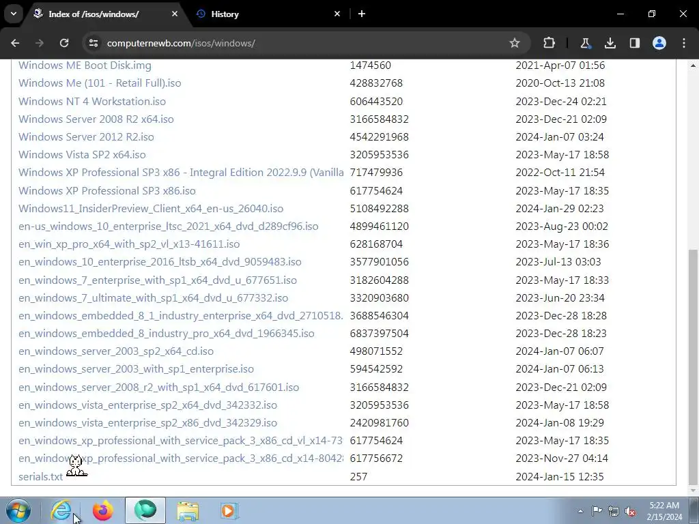Download Windows ME Boot Disk.img
The width and height of the screenshot is (699, 524).
pos(85,65)
